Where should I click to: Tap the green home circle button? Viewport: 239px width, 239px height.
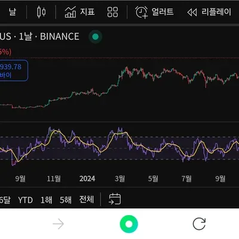coord(129,224)
